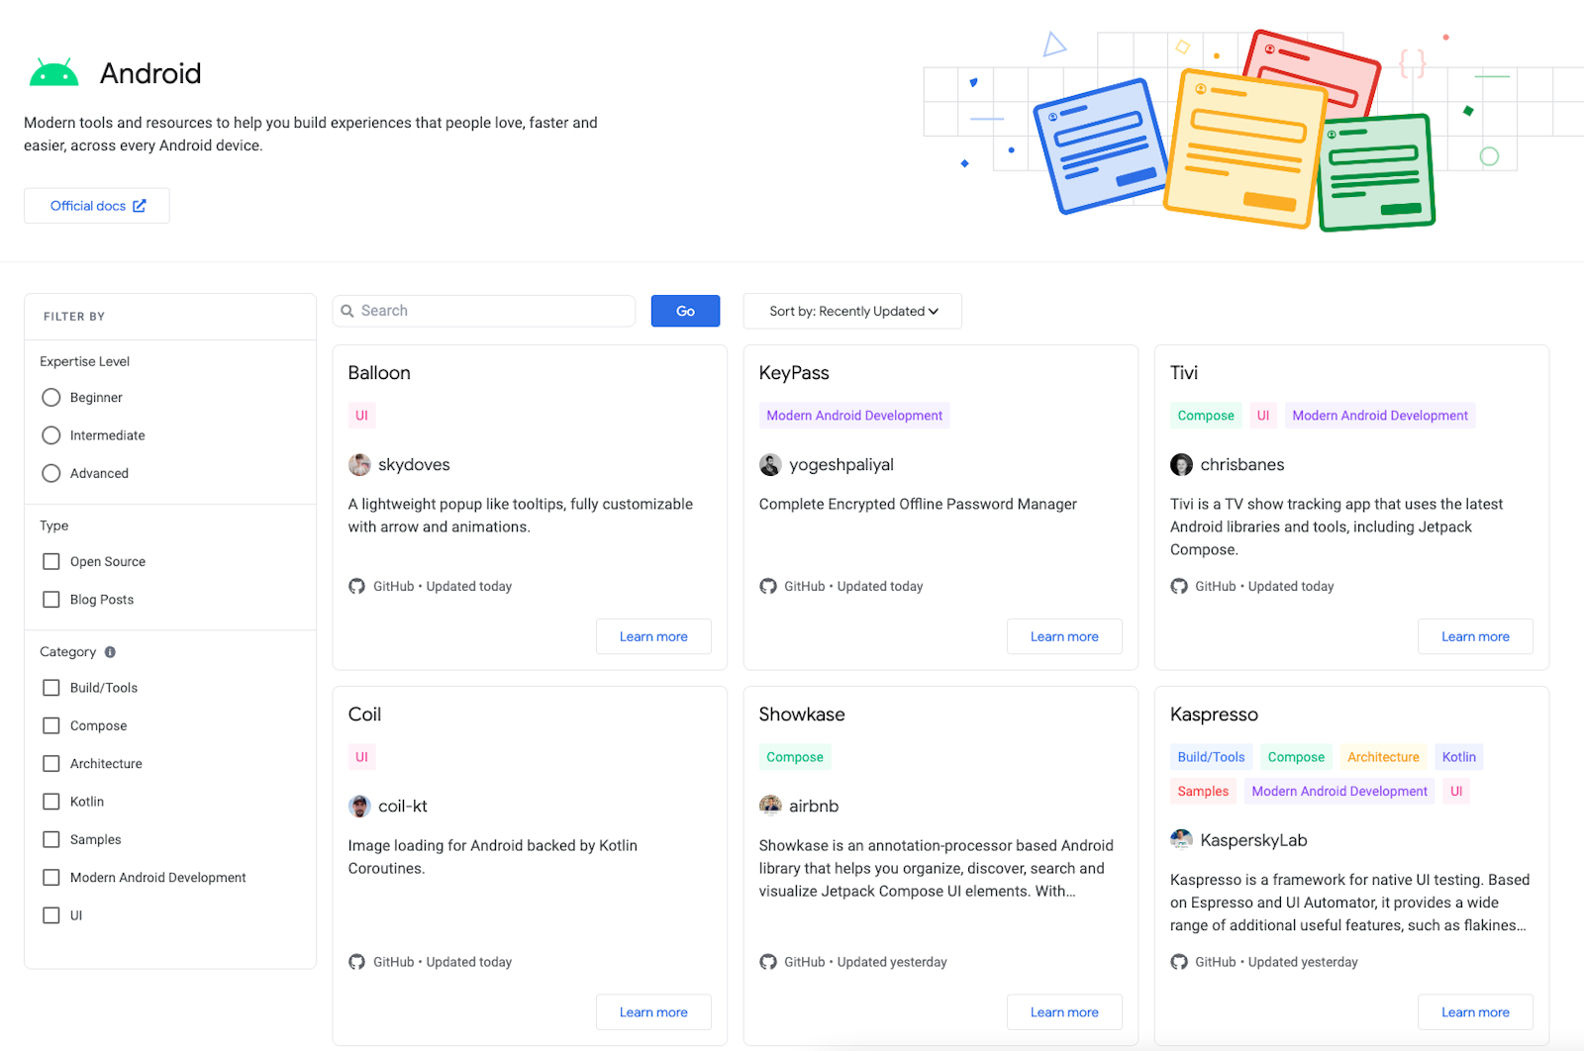Viewport: 1584px width, 1051px height.
Task: Click the UI tag on the Balloon card
Action: tap(361, 416)
